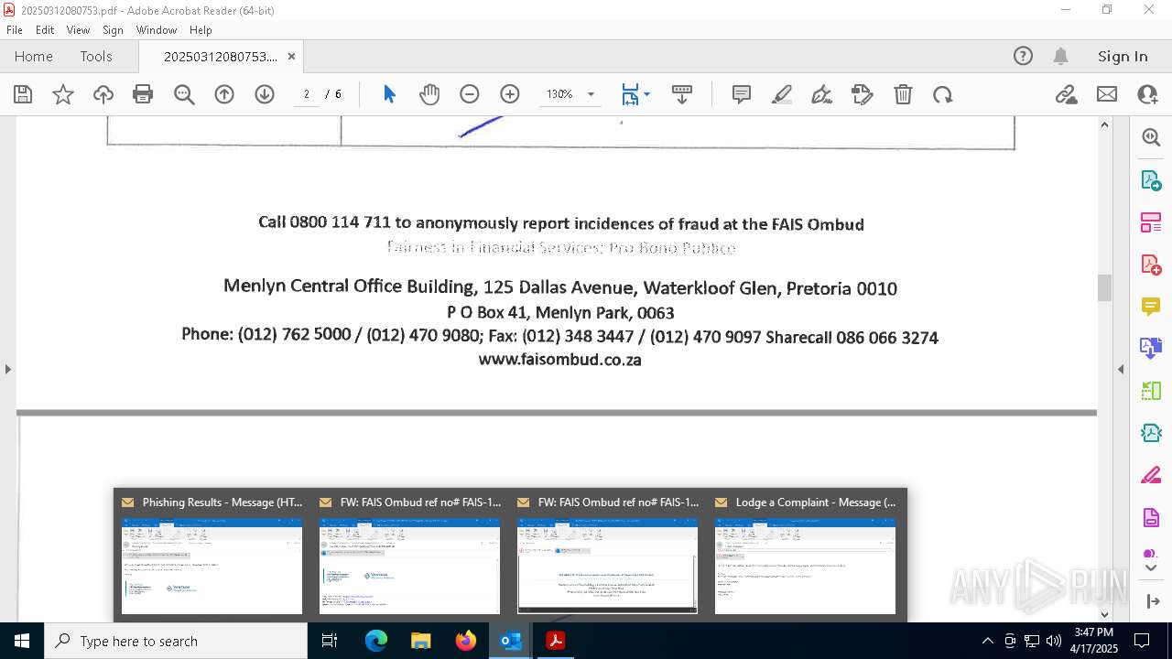Screen dimensions: 1172x659
Task: Zoom out with the minus icon
Action: 470,94
